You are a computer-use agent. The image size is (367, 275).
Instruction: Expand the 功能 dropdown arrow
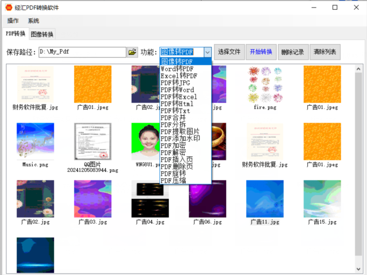(207, 52)
